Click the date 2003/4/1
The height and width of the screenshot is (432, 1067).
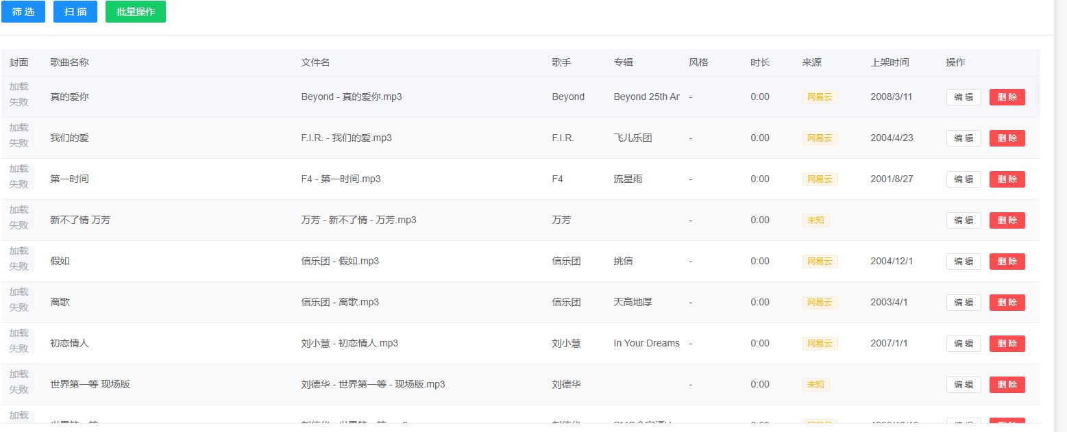click(889, 302)
